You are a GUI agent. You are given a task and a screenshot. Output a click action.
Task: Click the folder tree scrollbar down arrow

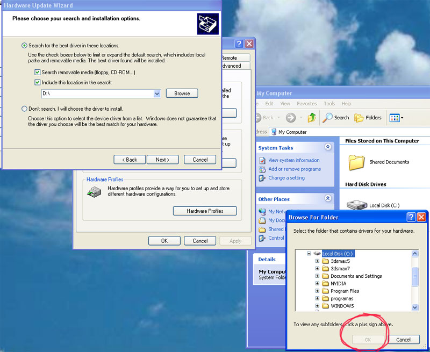(415, 307)
